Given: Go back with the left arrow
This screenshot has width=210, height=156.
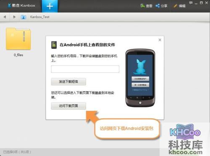Looking at the screenshot, I should pos(5,17).
